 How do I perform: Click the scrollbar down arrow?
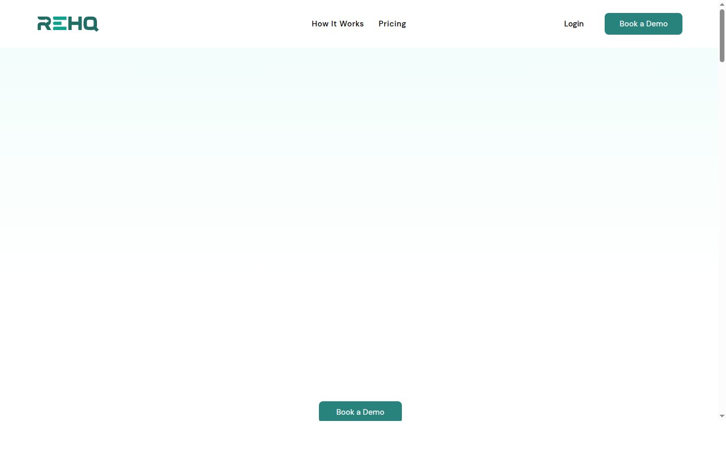coord(722,416)
